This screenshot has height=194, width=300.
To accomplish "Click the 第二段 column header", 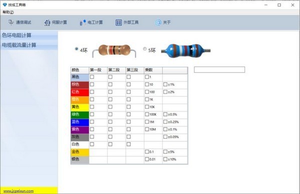I will pos(117,70).
